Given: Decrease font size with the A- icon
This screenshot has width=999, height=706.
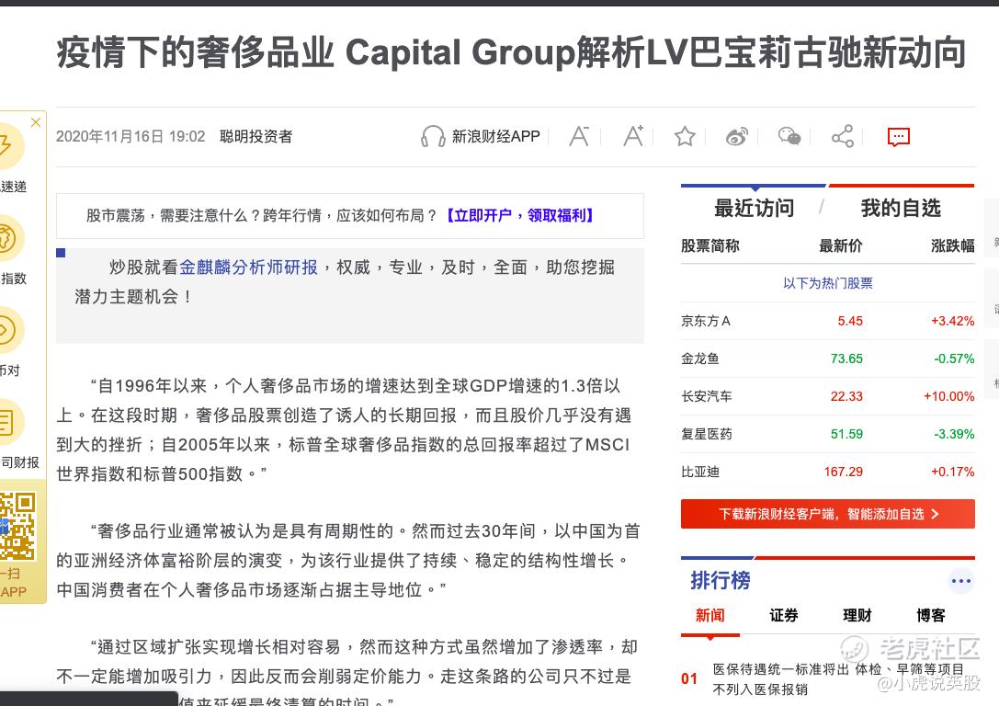Looking at the screenshot, I should (579, 136).
